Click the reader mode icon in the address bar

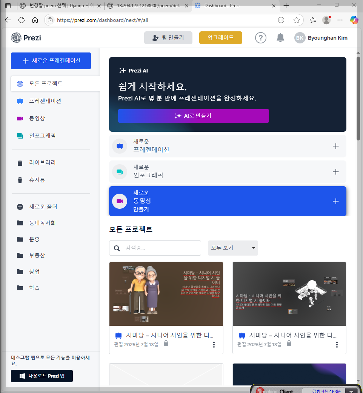click(281, 20)
